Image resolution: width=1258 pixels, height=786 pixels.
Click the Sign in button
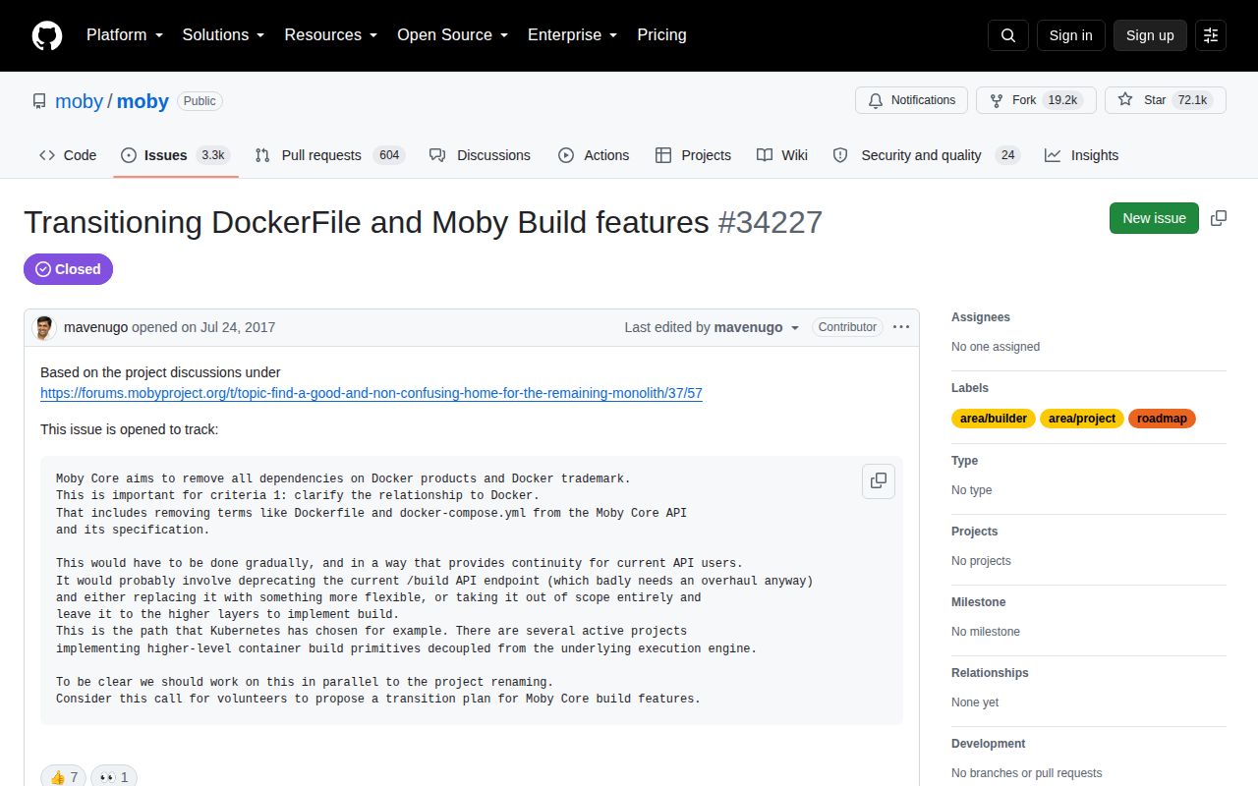1070,35
